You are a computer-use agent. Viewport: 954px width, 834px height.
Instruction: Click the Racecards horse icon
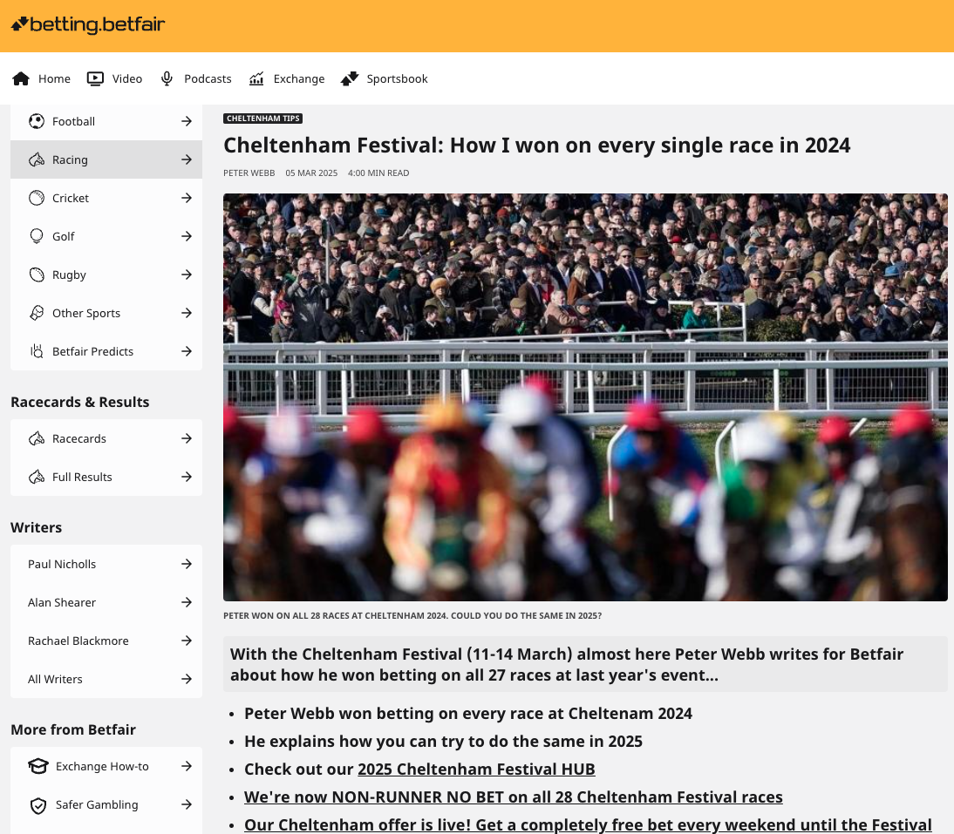coord(37,438)
